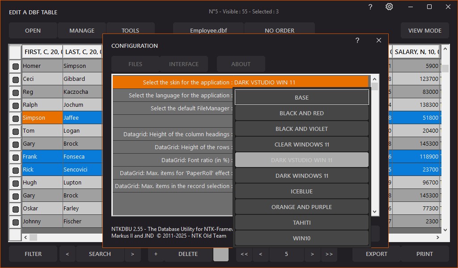Viewport: 458px width, 268px height.
Task: Tick the row checkbox for Hugh Lupton
Action: tap(16, 183)
